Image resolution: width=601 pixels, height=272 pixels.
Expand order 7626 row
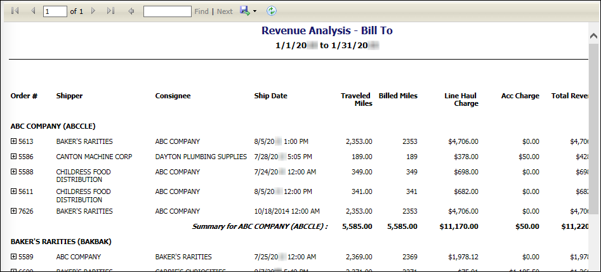(x=14, y=211)
